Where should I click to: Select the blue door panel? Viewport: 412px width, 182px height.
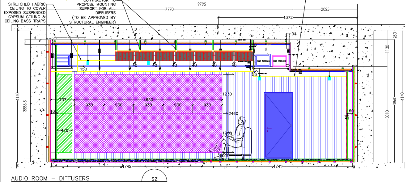coord(278,125)
